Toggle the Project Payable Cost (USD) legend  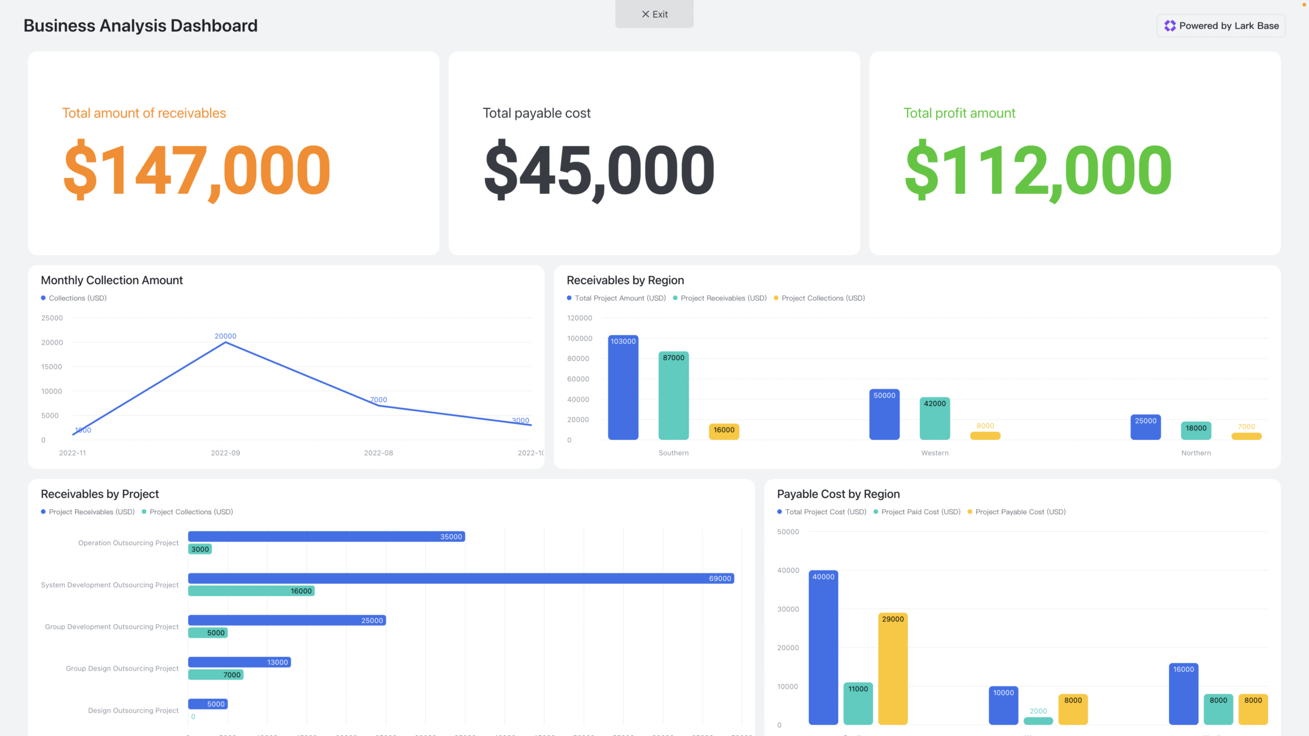[x=1020, y=512]
